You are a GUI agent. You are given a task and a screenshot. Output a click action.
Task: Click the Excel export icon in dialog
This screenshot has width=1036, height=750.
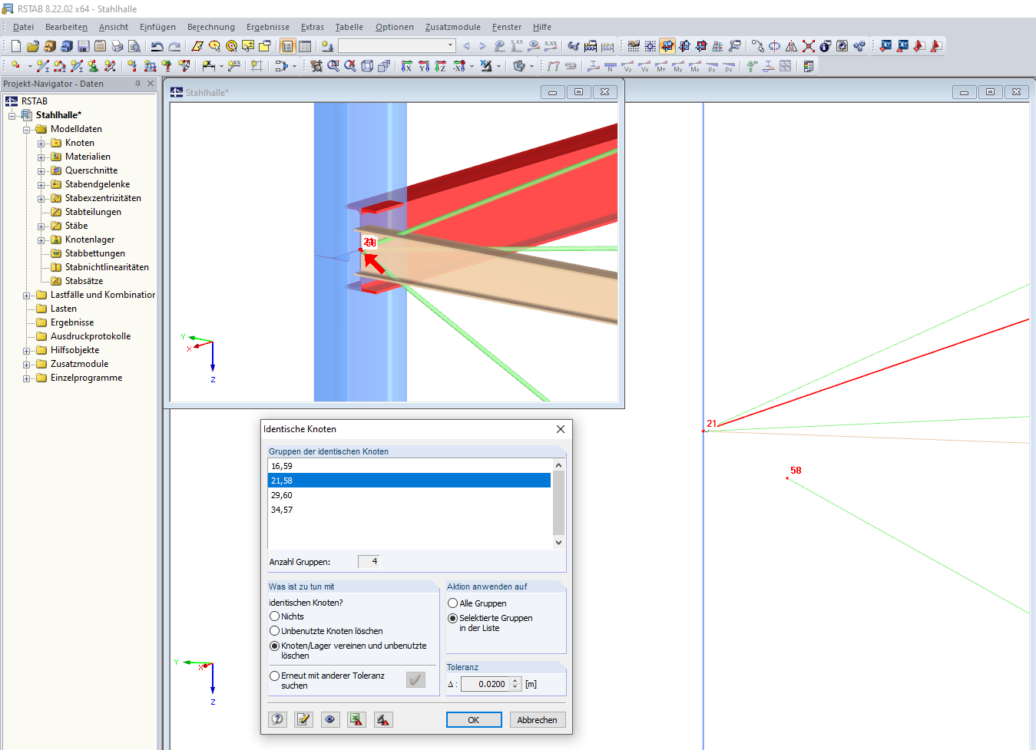[x=356, y=719]
